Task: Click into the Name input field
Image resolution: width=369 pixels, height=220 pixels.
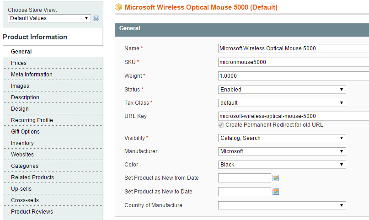Action: 294,48
